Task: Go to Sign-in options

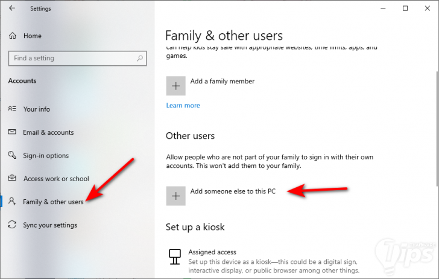Action: pyautogui.click(x=46, y=155)
